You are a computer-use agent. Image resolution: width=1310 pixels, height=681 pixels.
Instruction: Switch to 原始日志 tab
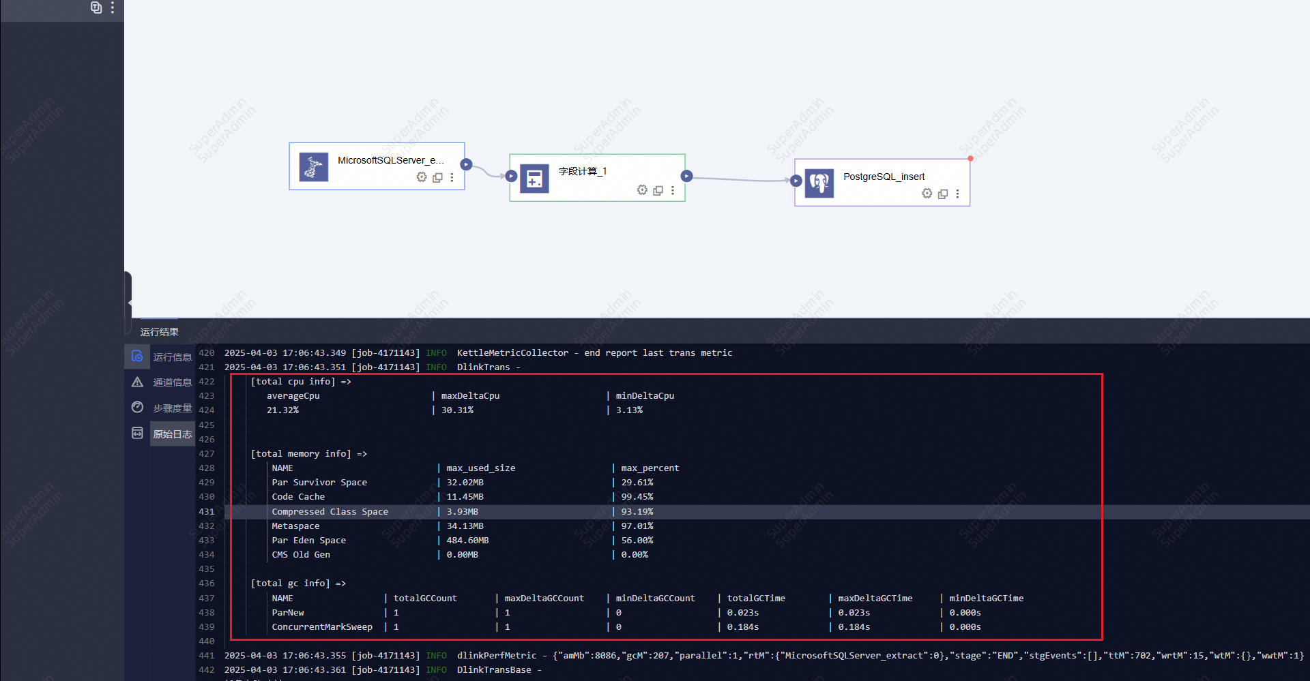pos(173,434)
